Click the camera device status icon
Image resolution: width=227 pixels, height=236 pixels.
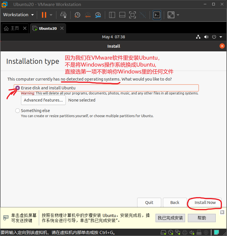[x=206, y=233]
